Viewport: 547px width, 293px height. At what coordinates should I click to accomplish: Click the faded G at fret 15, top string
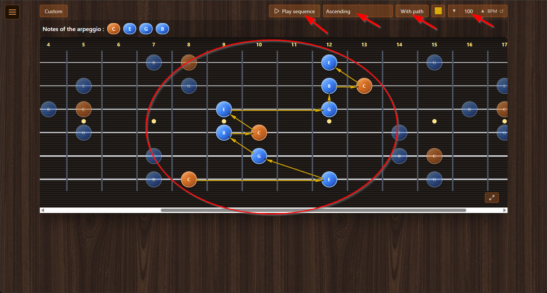(434, 62)
